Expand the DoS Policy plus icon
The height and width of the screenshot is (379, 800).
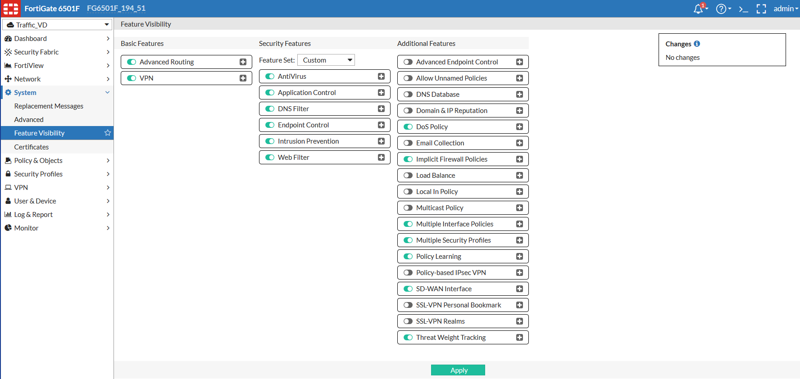point(519,127)
